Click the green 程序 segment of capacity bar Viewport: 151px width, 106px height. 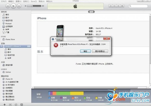63,93
